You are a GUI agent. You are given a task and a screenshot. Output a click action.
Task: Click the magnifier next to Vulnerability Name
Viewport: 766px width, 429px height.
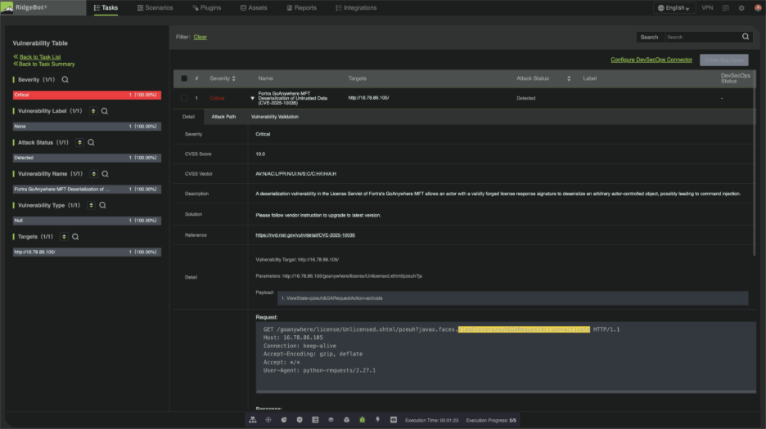point(106,174)
